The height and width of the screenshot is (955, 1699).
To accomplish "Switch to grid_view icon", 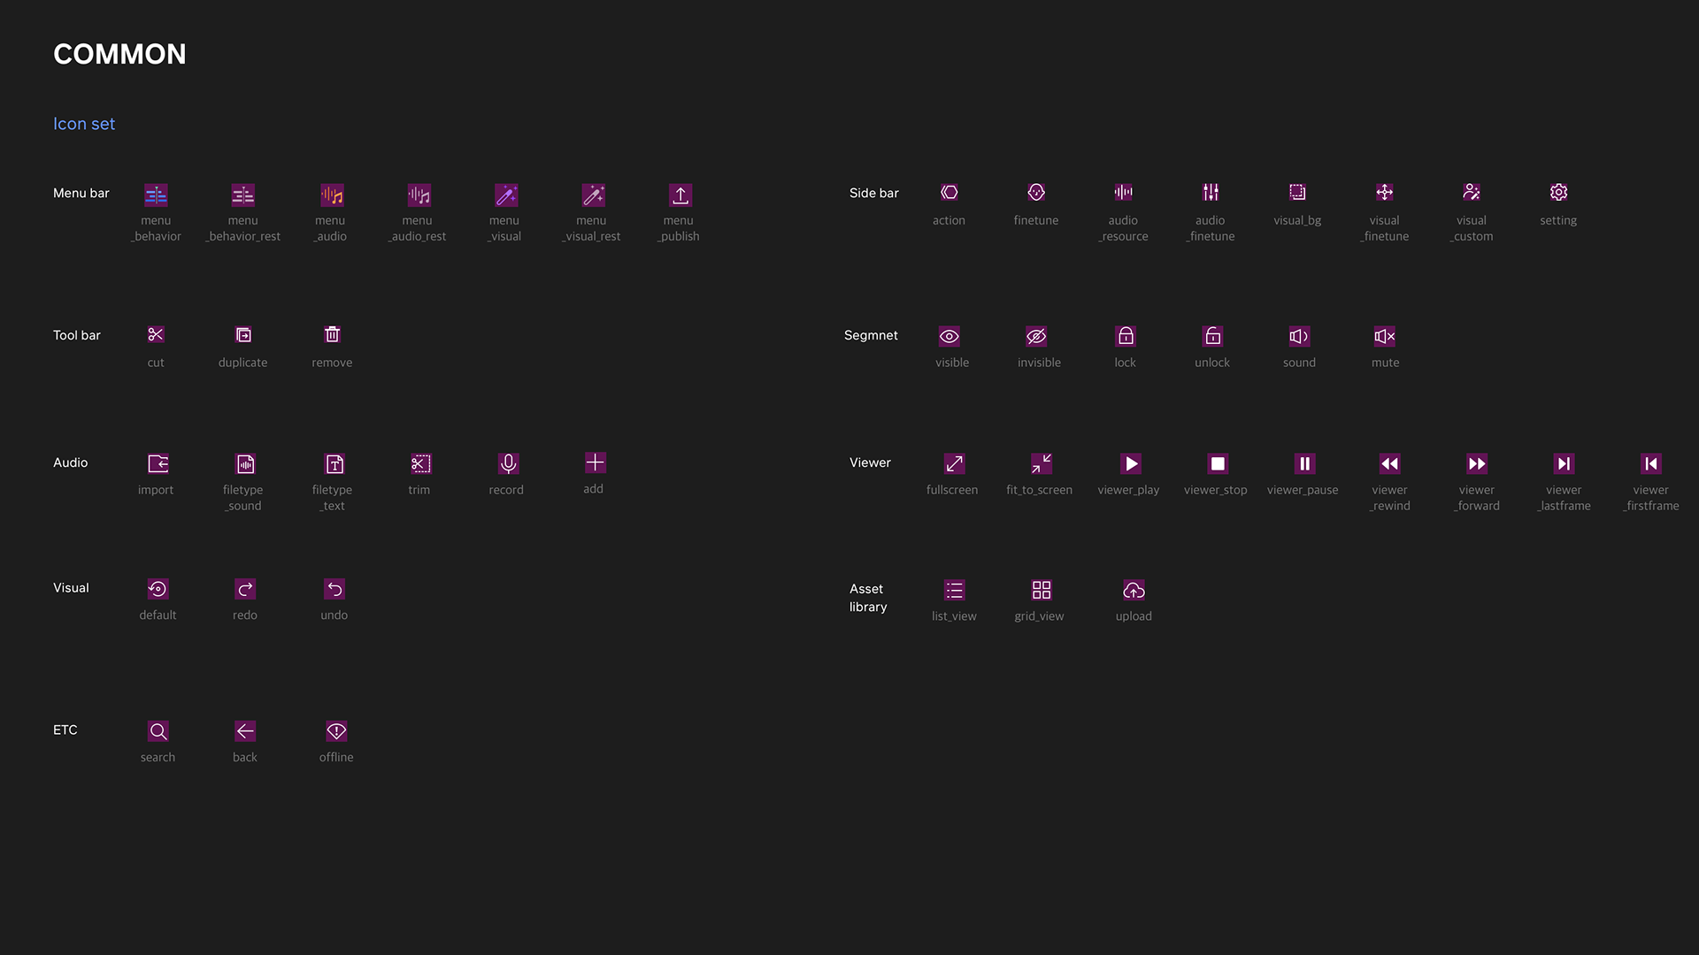I will (x=1042, y=590).
